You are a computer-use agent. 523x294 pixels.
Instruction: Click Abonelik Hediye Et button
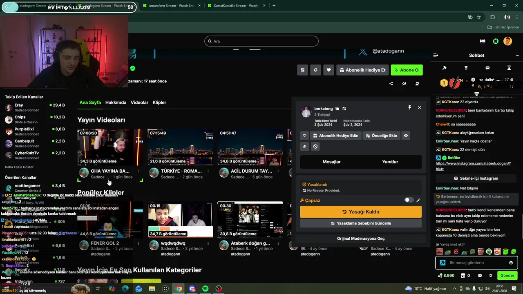pyautogui.click(x=362, y=70)
